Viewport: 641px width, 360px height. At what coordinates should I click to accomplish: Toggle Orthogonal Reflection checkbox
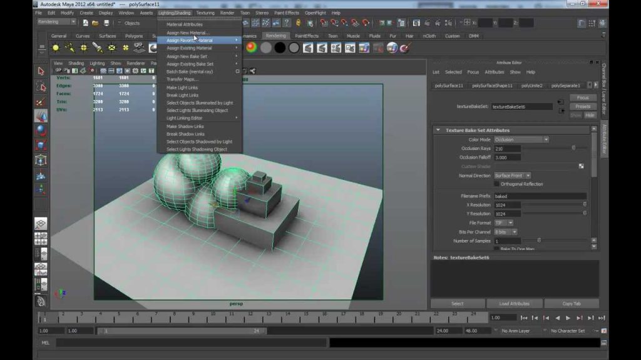(x=496, y=184)
